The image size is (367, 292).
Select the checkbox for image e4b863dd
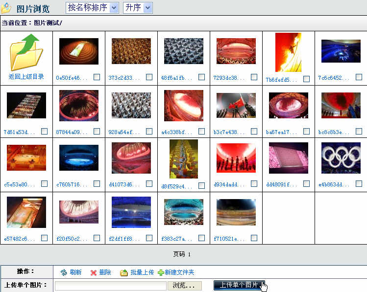coord(359,183)
